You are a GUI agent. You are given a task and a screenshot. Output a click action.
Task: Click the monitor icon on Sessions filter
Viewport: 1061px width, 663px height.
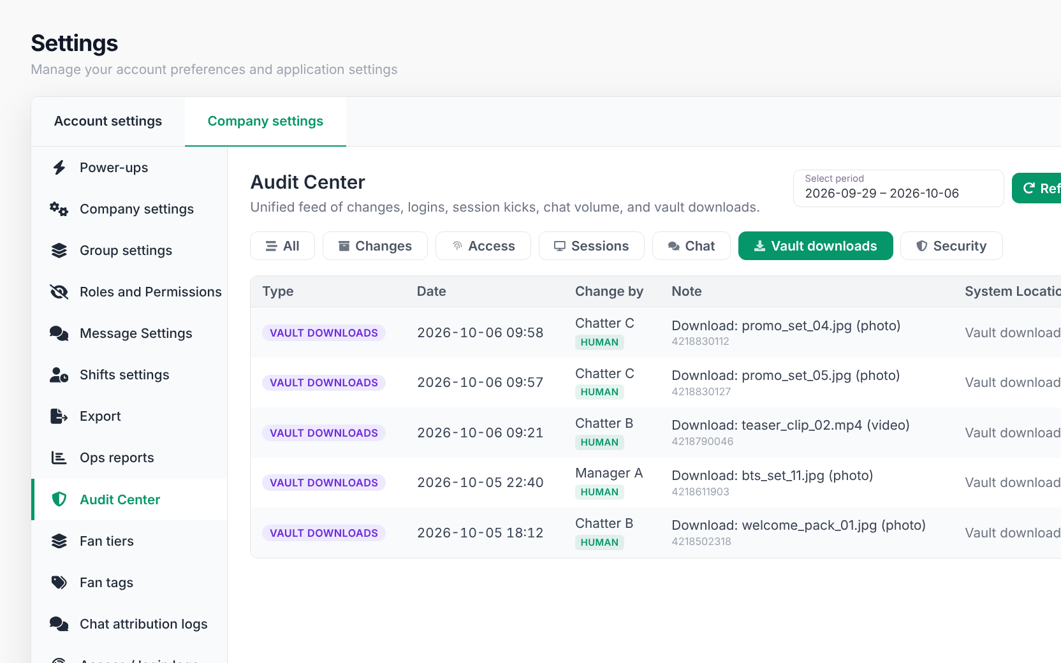pyautogui.click(x=560, y=246)
